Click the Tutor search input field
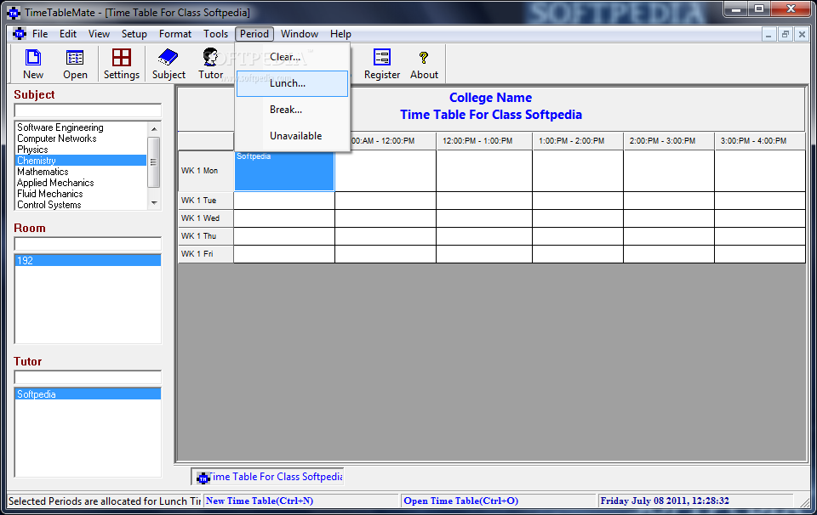Viewport: 817px width, 515px height. click(x=88, y=377)
